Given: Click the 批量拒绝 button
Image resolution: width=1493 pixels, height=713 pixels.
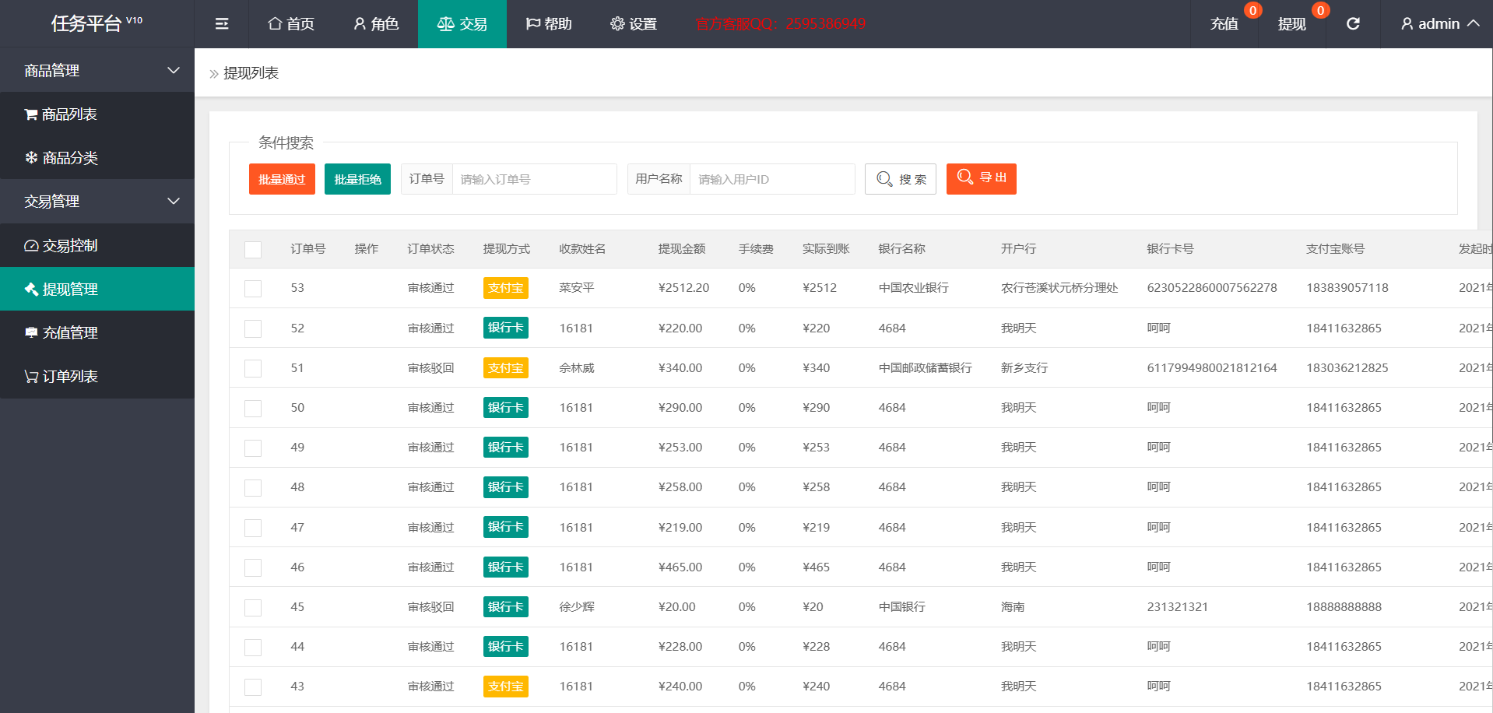Looking at the screenshot, I should coord(357,179).
